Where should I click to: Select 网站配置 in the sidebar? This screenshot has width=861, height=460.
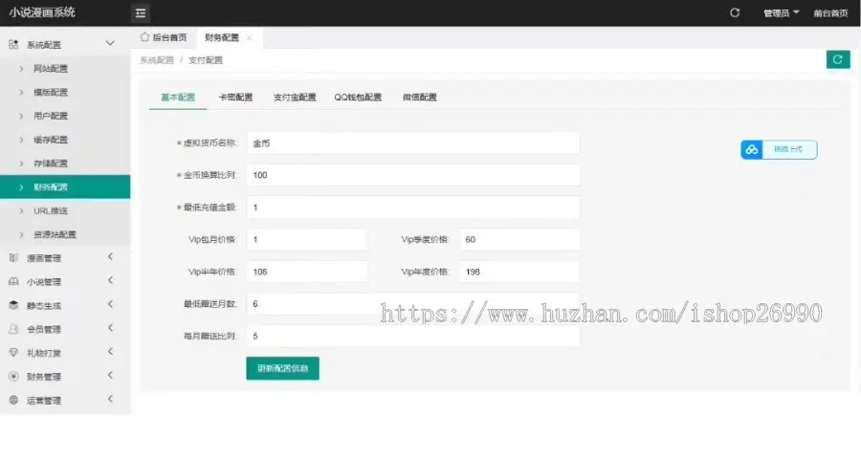(51, 69)
